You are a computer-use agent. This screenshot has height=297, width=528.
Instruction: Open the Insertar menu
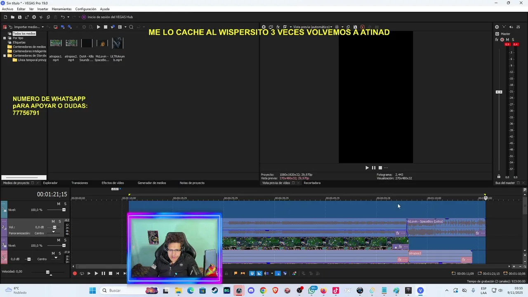(42, 9)
